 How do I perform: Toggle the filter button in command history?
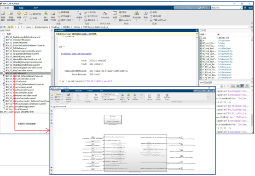(x=247, y=86)
